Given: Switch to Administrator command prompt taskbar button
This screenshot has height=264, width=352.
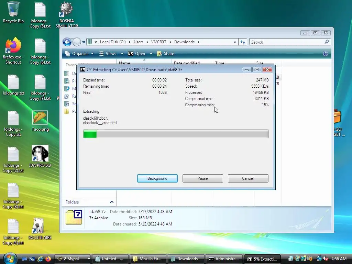Looking at the screenshot, I should point(224,259).
